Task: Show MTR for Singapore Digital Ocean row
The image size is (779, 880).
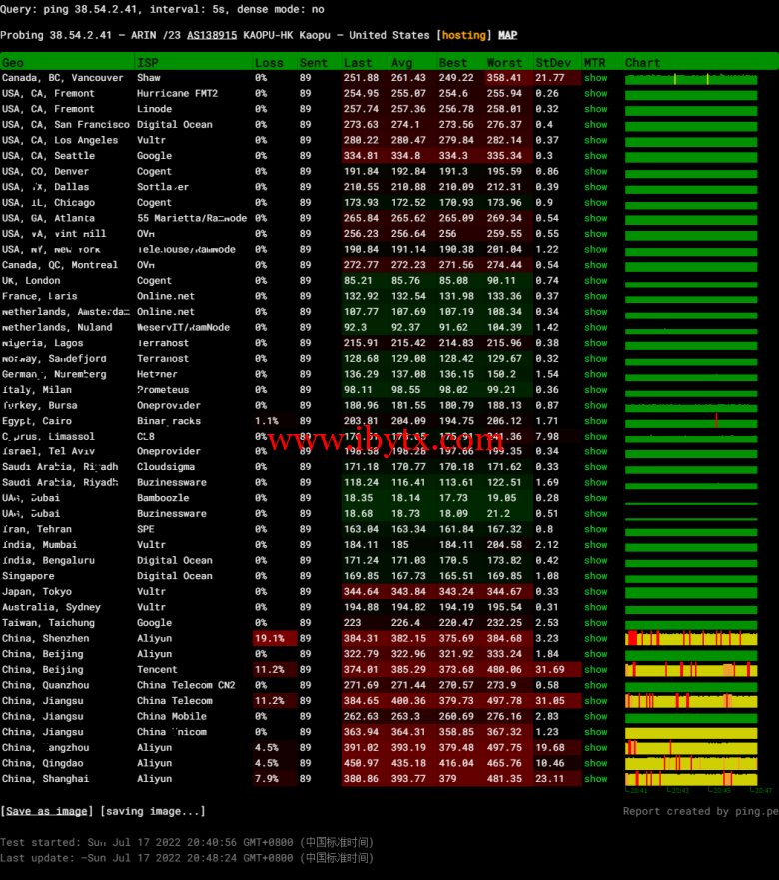Action: tap(595, 576)
